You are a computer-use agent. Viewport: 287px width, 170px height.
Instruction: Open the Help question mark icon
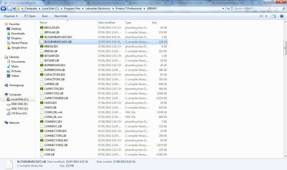click(x=282, y=16)
